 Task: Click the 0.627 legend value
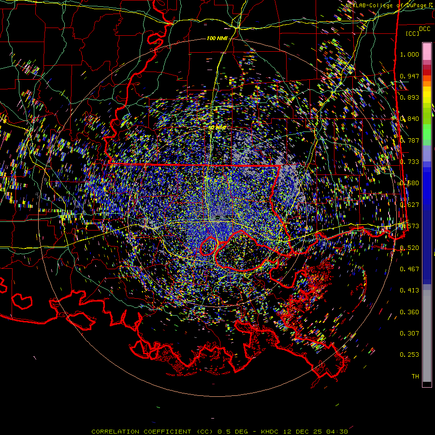[x=409, y=205]
